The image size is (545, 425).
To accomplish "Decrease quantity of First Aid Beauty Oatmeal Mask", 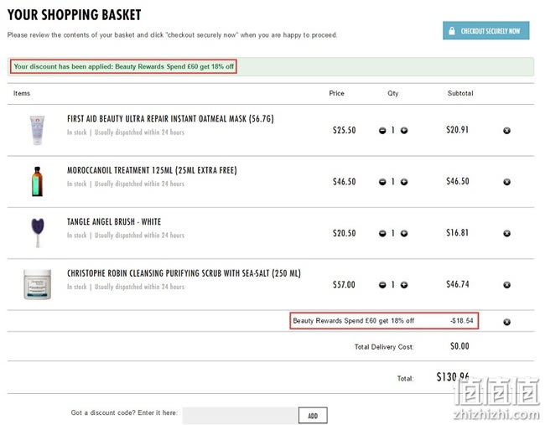I will 382,131.
